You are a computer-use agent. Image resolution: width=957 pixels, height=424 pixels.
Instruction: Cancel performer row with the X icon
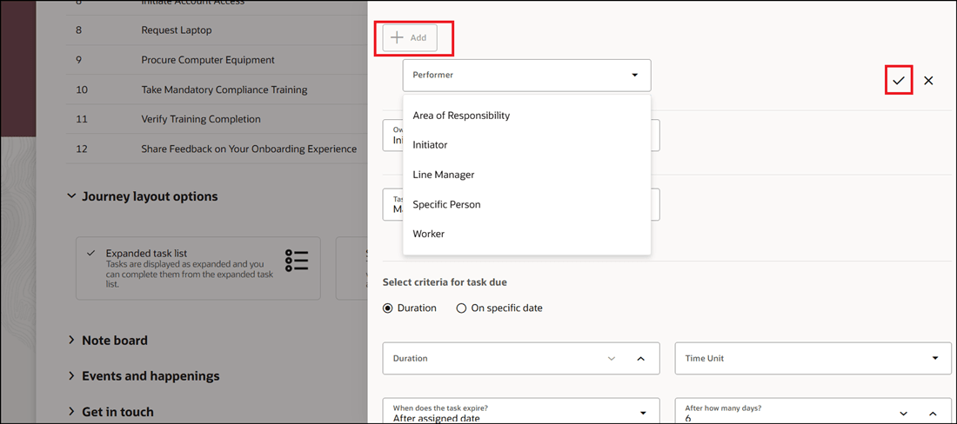tap(928, 80)
